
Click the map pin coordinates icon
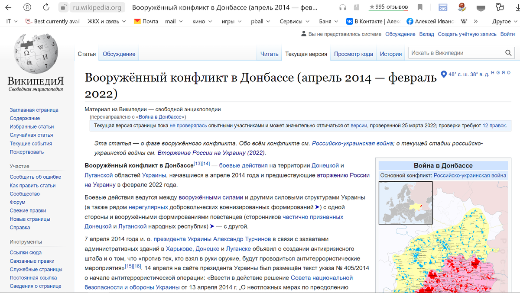[443, 74]
